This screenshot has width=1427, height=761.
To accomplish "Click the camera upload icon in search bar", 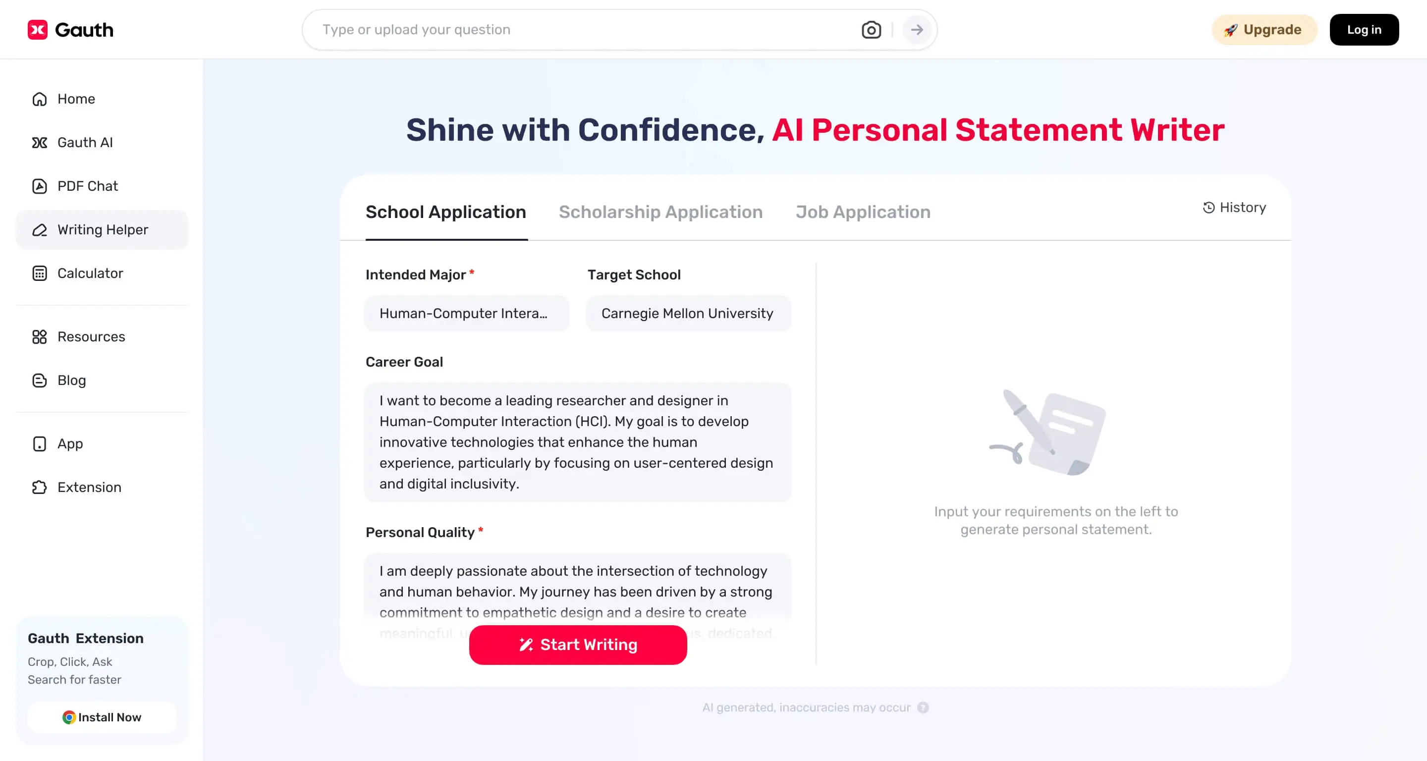I will pyautogui.click(x=870, y=29).
